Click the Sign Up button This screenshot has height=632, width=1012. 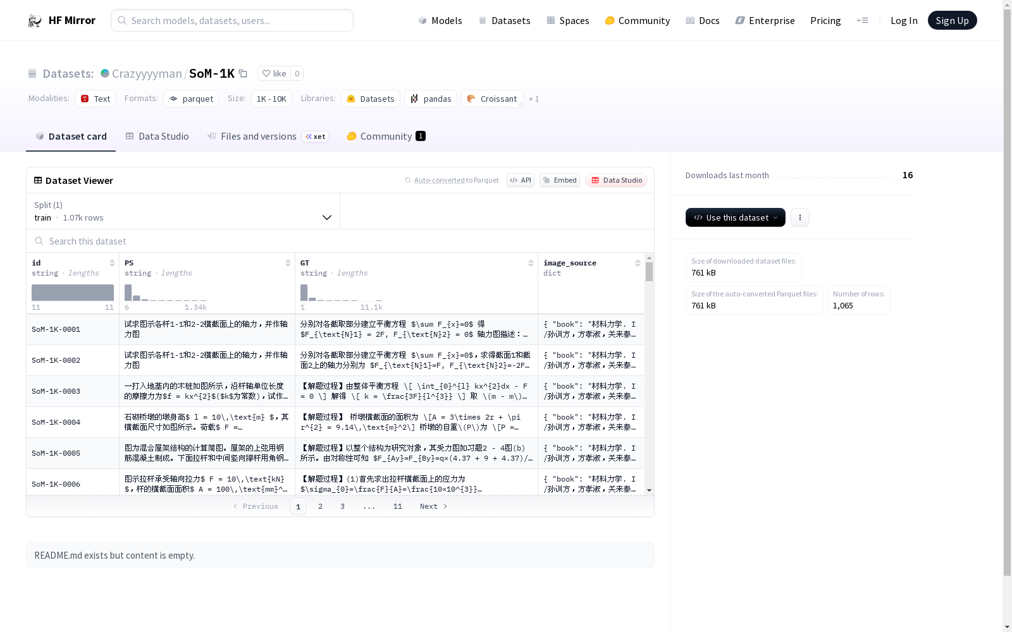click(x=952, y=20)
